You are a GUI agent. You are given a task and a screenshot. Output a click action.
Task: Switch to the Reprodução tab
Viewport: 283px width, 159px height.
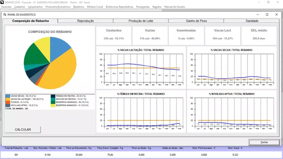click(85, 21)
